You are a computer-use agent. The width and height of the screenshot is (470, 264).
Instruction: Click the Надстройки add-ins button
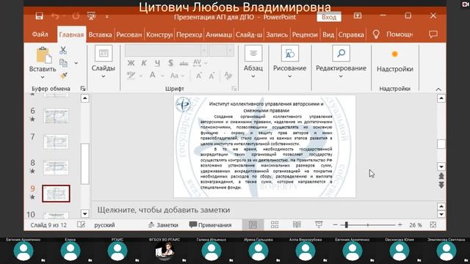tap(395, 62)
